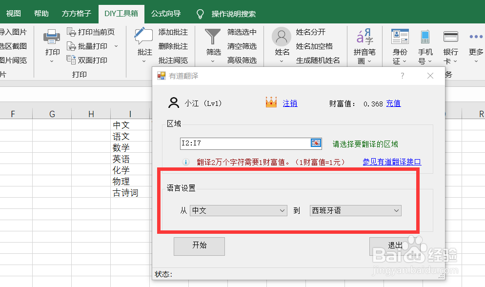Open the 参见有道翻译接口 link
The width and height of the screenshot is (485, 287).
pyautogui.click(x=392, y=162)
